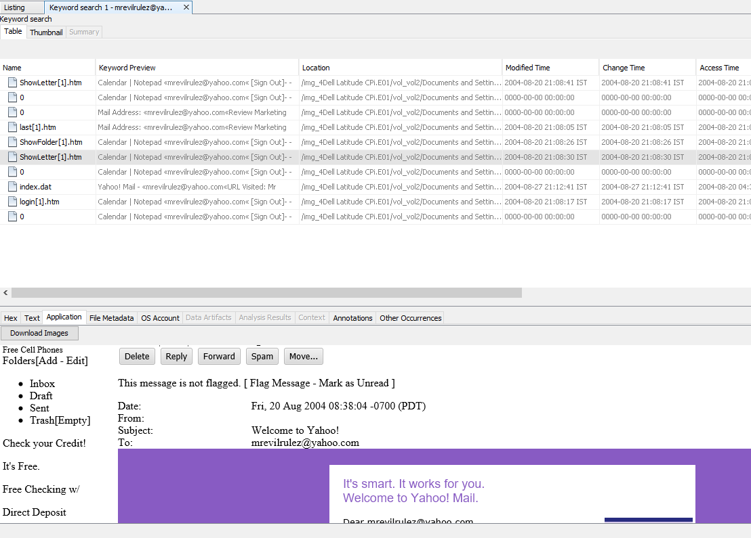Close the Keyword search 1 tab

point(186,7)
